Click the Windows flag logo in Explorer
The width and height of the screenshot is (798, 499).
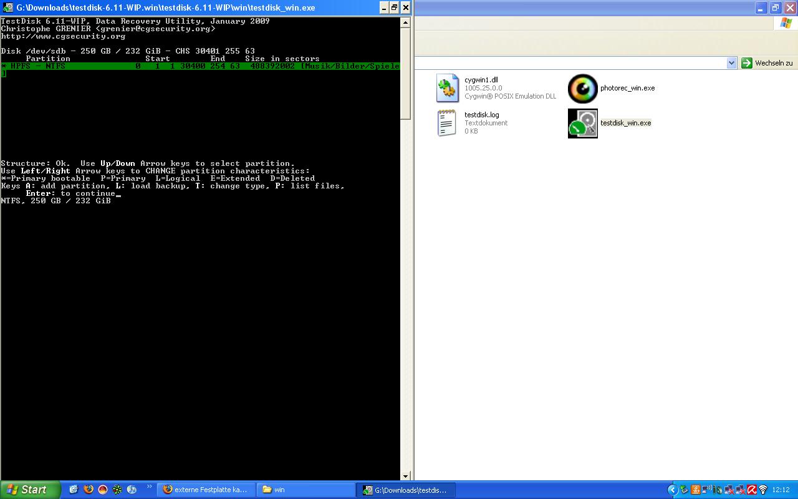pyautogui.click(x=786, y=23)
